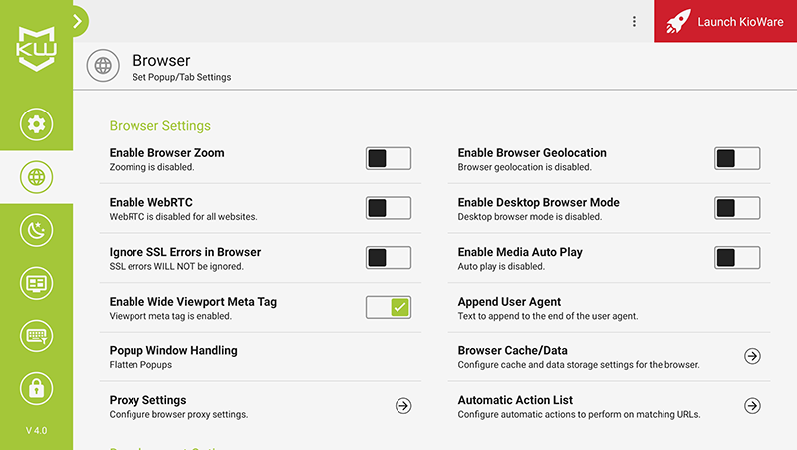Enable the Browser Geolocation switch
Screen dimensions: 797x450
point(737,158)
